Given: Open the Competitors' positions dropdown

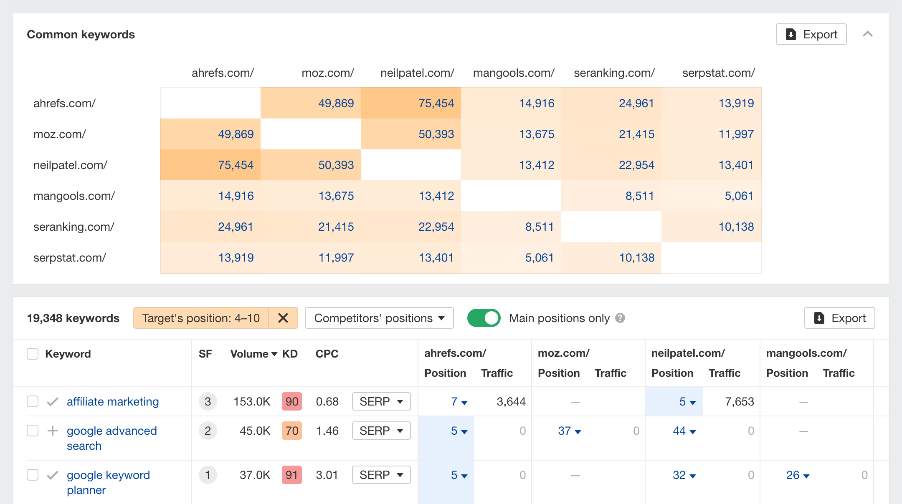Looking at the screenshot, I should click(x=378, y=318).
